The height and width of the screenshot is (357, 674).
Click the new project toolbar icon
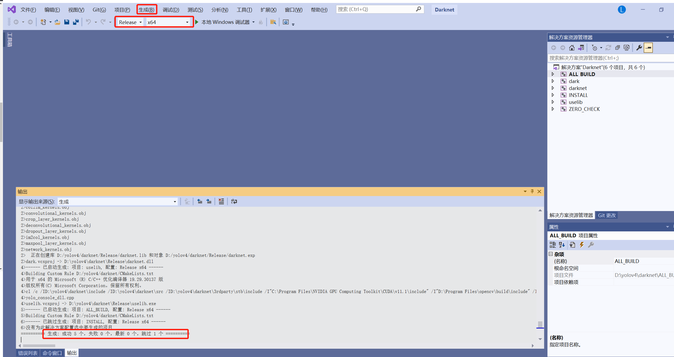click(43, 22)
